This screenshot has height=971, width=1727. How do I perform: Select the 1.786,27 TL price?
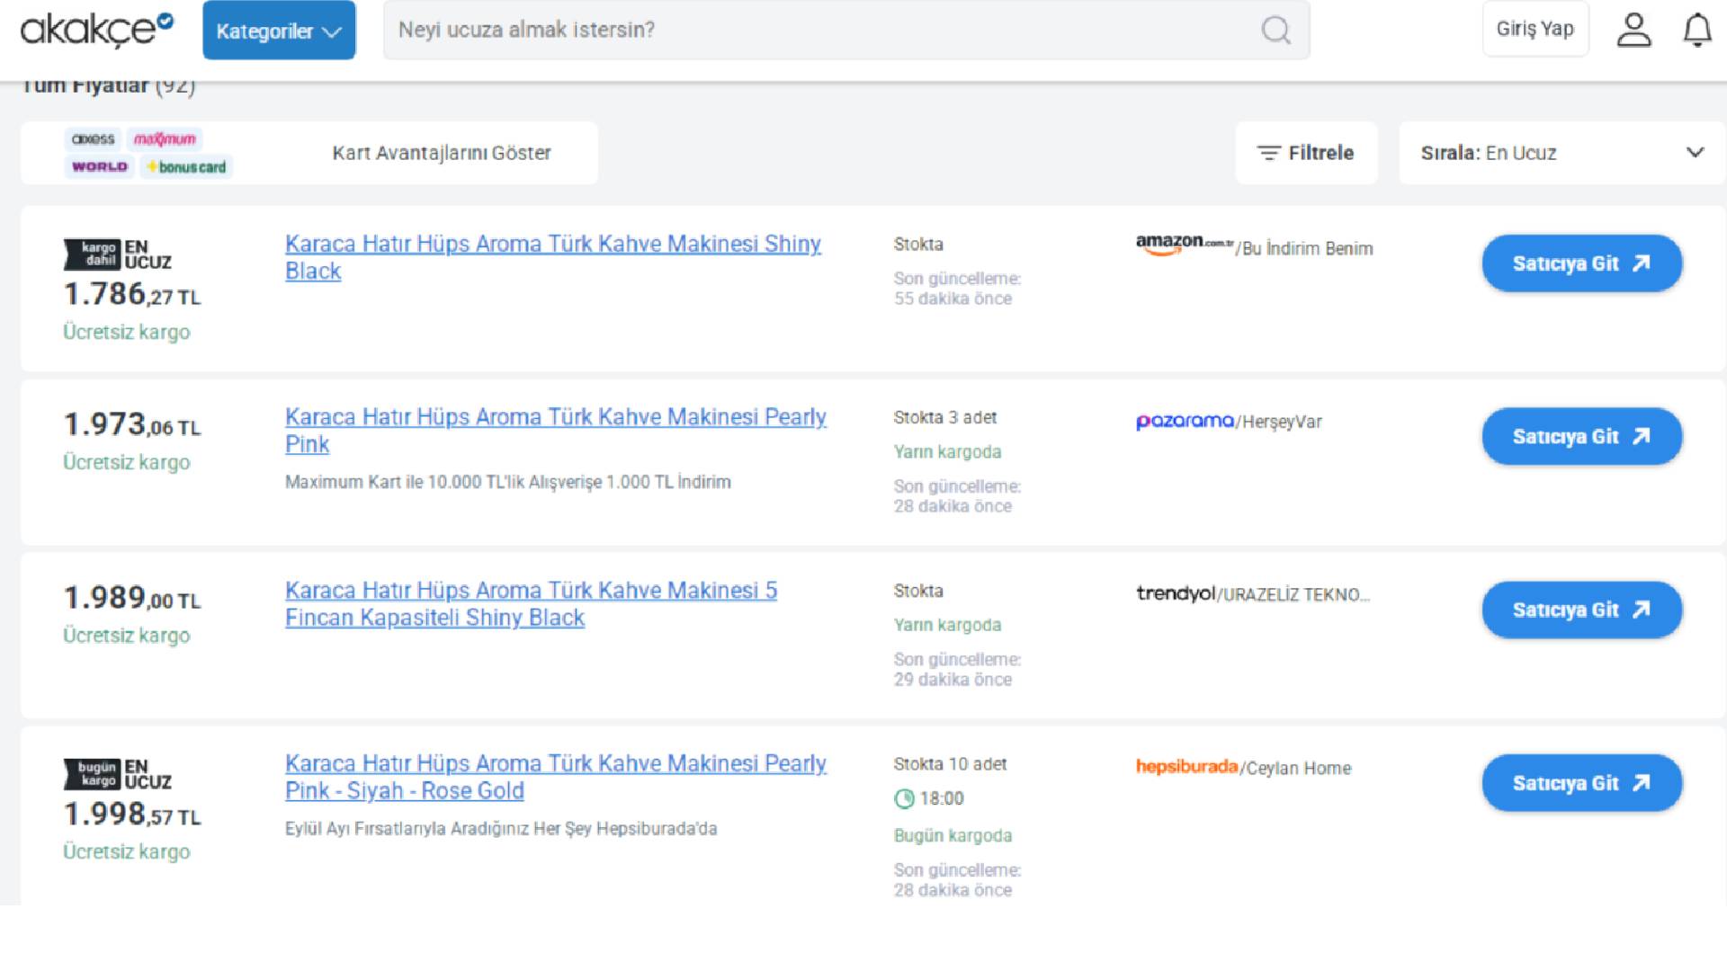[132, 294]
